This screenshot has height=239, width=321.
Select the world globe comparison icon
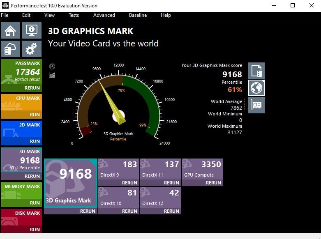pos(256,88)
